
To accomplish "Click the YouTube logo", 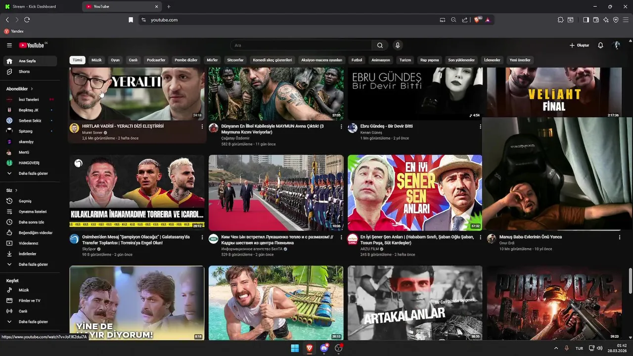I will [x=33, y=45].
